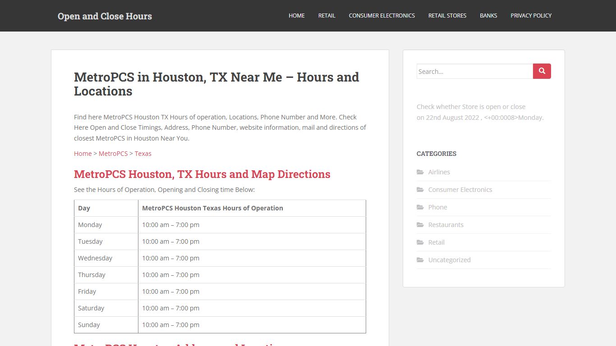Click the folder icon beside Uncategorized

(x=420, y=260)
